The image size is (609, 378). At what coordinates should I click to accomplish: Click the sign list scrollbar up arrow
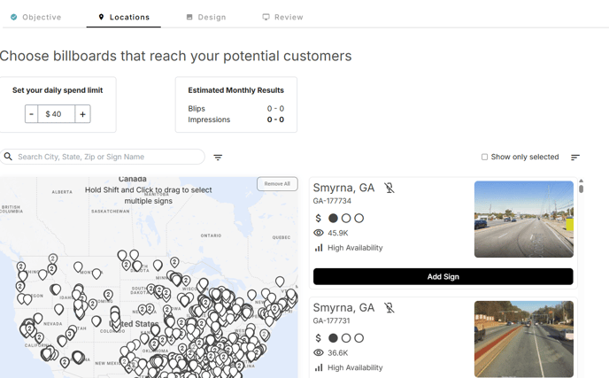(x=581, y=181)
